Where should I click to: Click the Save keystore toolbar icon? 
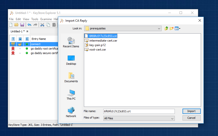[22, 25]
